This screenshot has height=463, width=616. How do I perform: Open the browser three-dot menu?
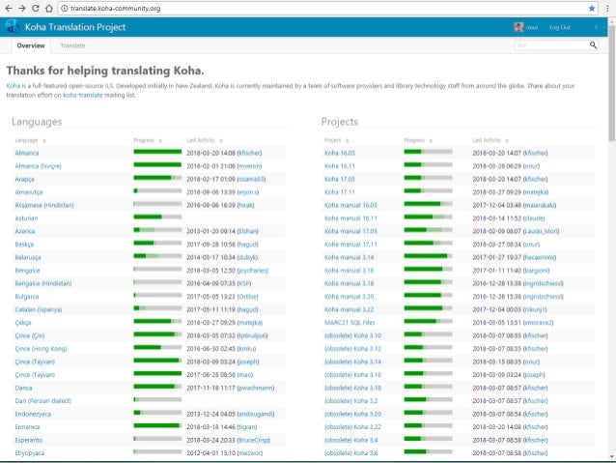tap(607, 9)
